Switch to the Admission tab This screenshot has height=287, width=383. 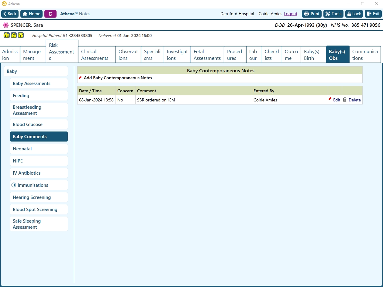(x=10, y=55)
